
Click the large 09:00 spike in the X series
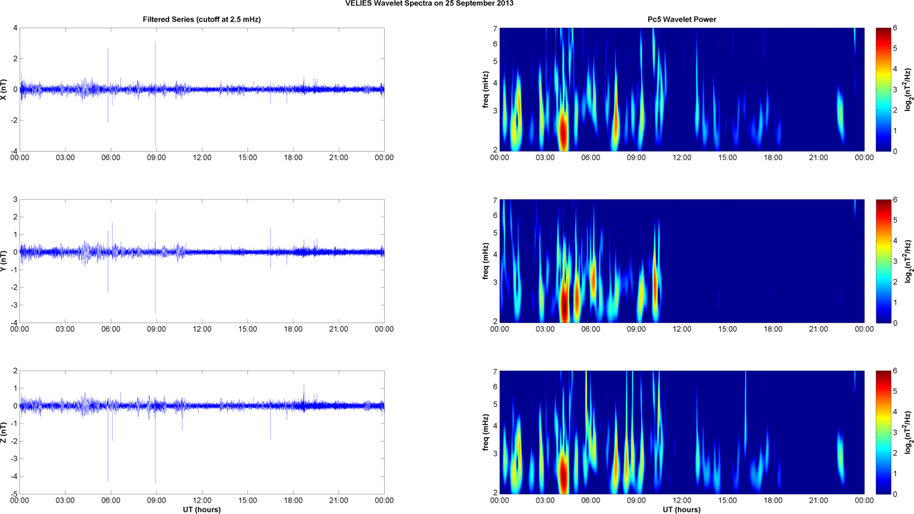(155, 94)
